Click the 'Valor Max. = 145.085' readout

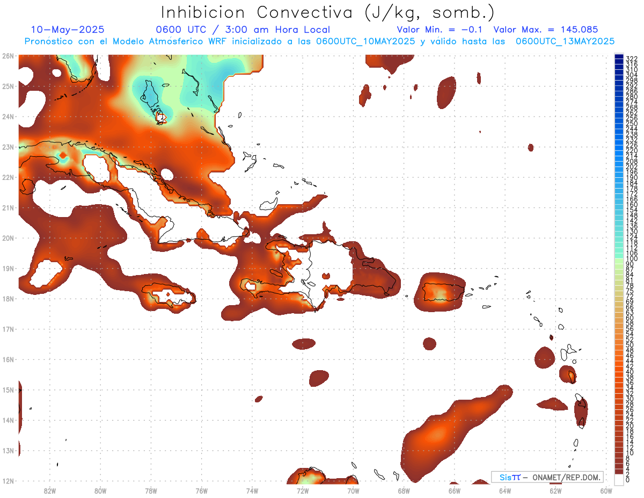pos(546,30)
